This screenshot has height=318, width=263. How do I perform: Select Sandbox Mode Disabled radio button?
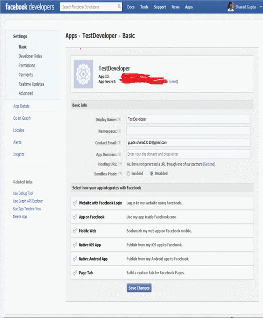pos(152,174)
